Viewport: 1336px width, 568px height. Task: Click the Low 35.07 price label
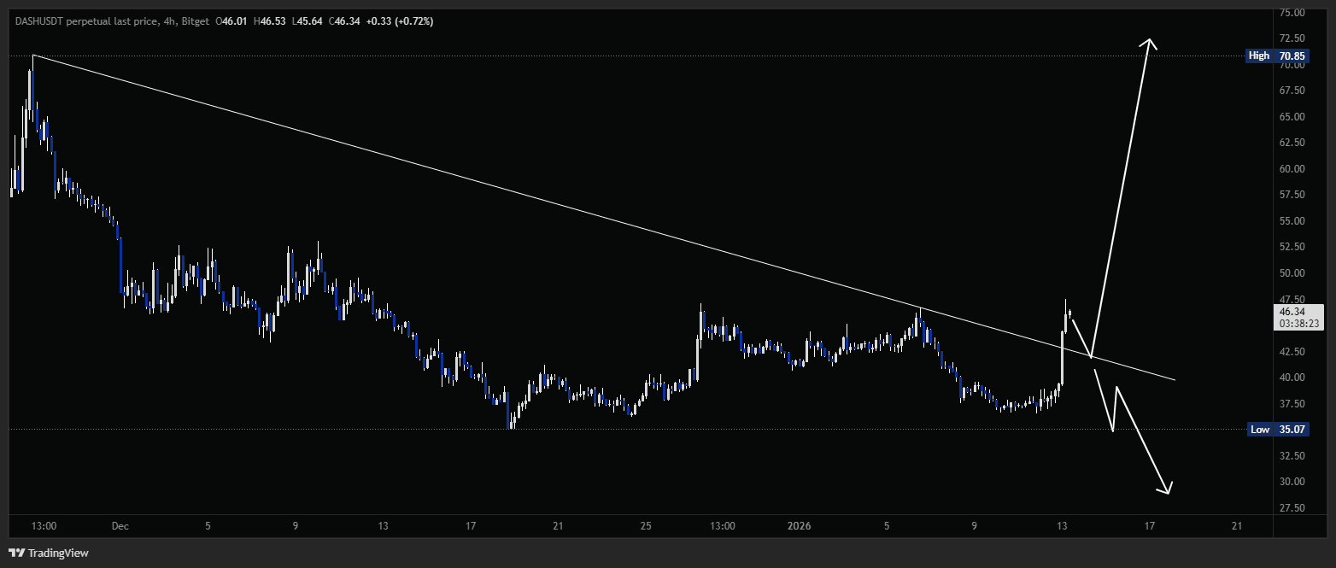coord(1278,430)
